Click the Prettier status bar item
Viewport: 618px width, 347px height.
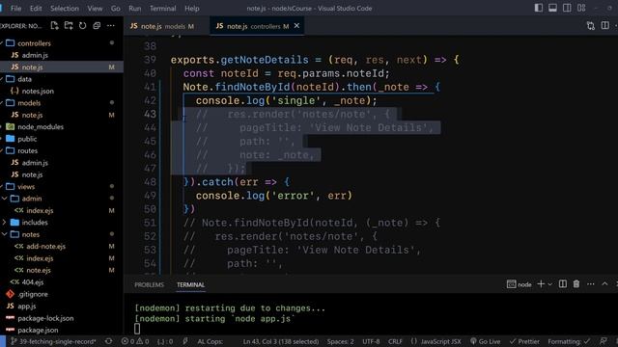(524, 341)
